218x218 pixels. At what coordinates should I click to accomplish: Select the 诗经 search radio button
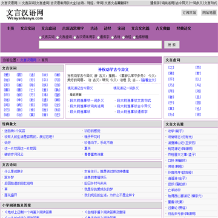tap(124, 38)
